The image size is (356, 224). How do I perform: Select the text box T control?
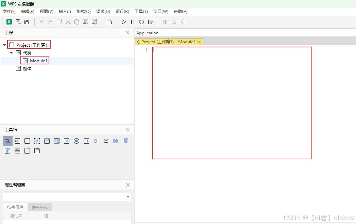coord(27,141)
